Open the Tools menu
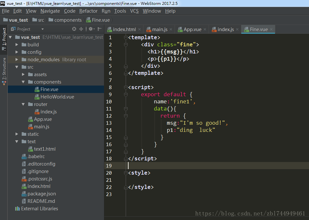 [x=120, y=11]
